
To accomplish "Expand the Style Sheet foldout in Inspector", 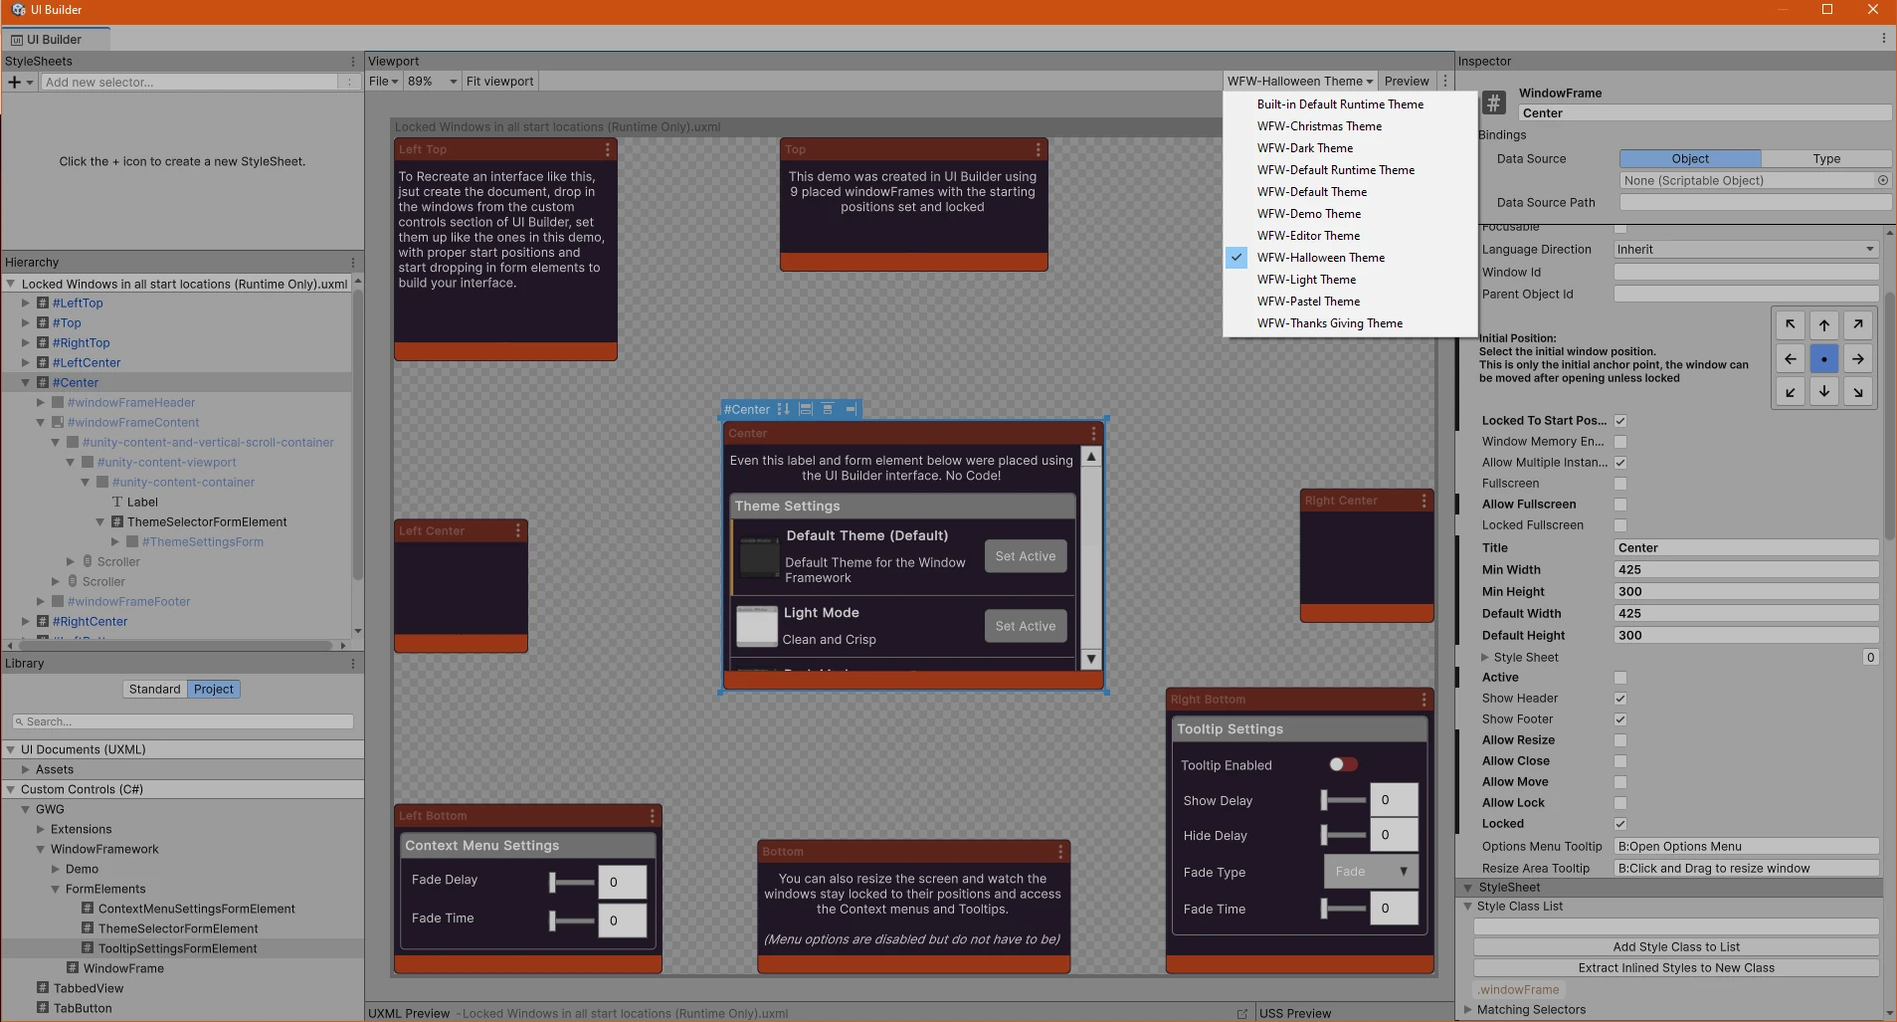I will (x=1485, y=658).
